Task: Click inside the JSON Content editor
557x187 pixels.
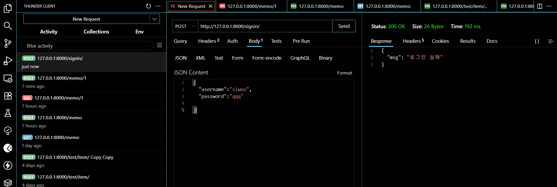Action: coord(264,133)
